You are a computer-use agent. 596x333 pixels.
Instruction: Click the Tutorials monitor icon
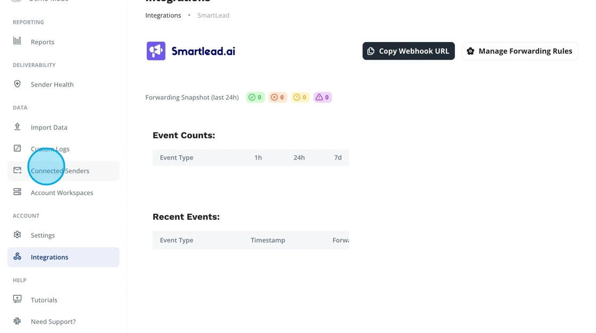point(17,299)
